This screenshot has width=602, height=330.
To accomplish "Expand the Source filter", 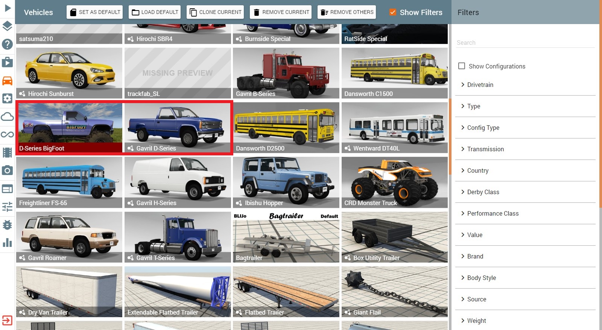I will 525,299.
